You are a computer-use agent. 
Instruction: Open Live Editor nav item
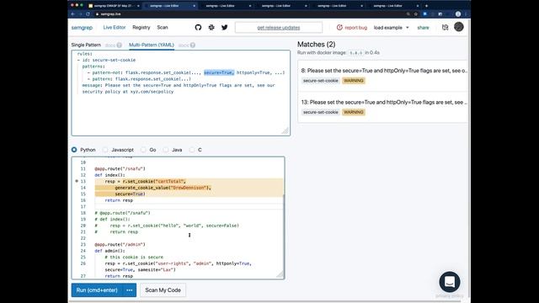pos(115,28)
